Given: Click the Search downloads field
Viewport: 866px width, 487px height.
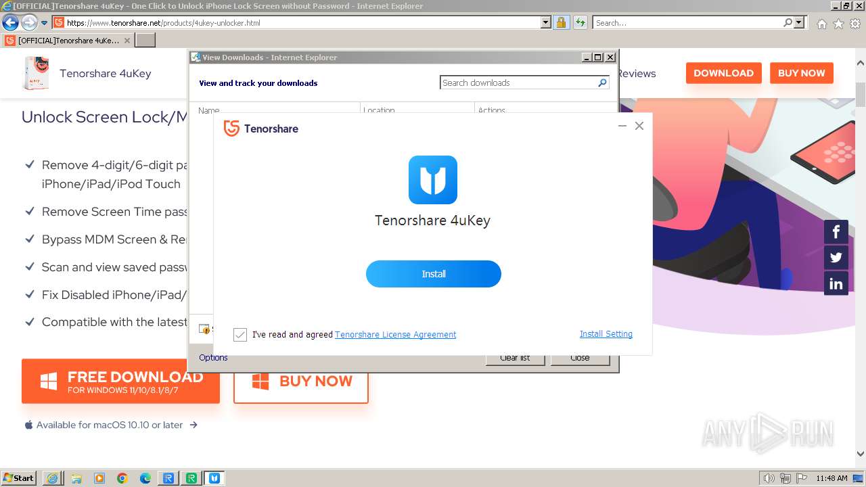Looking at the screenshot, I should (518, 83).
